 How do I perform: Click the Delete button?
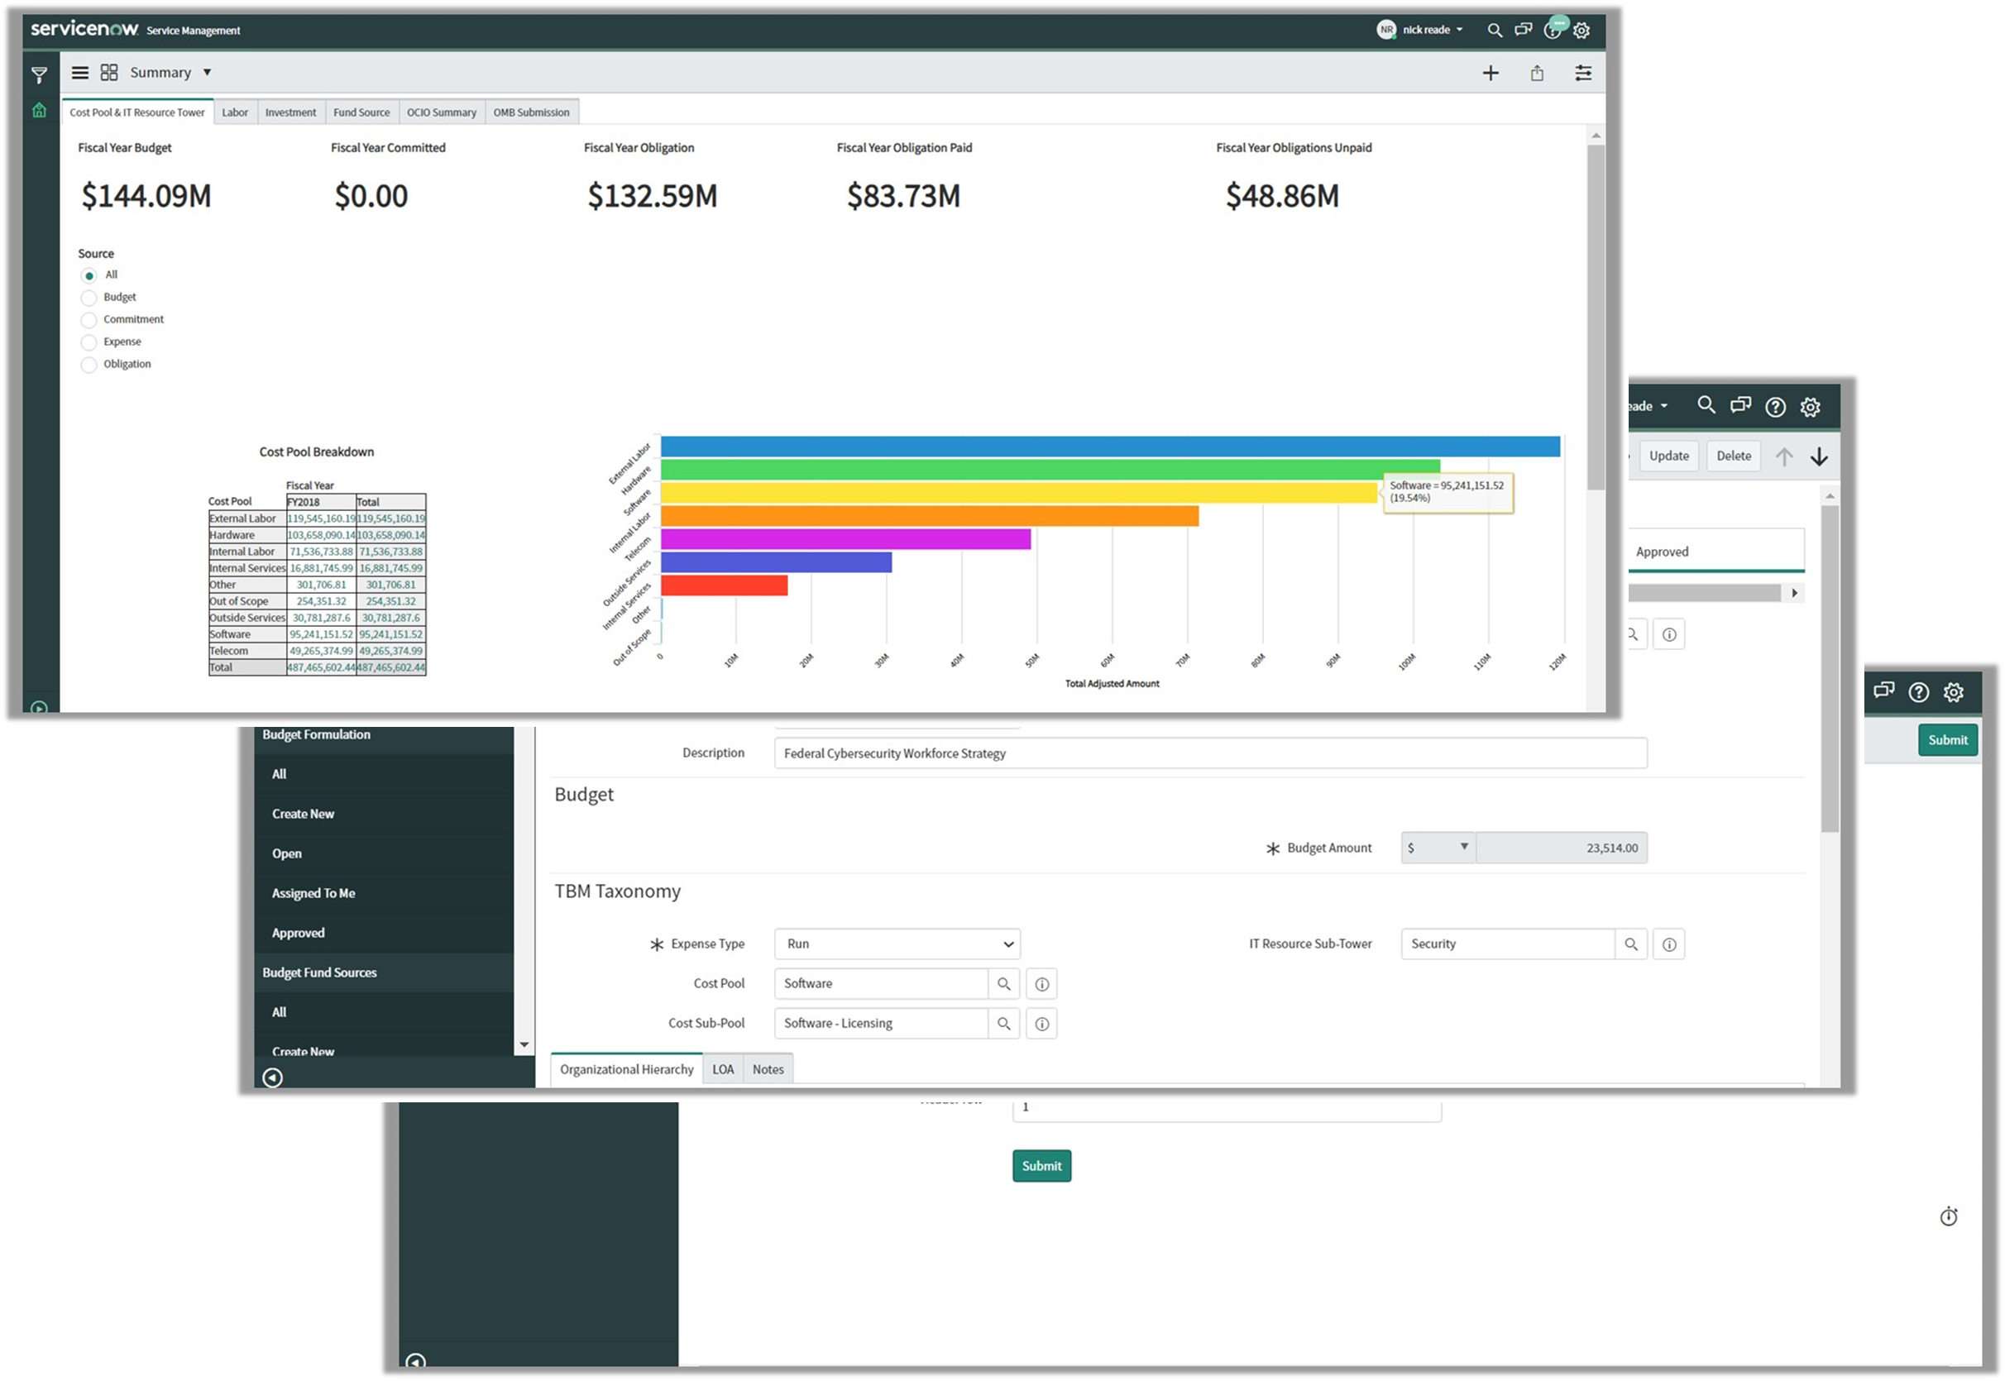pyautogui.click(x=1735, y=456)
